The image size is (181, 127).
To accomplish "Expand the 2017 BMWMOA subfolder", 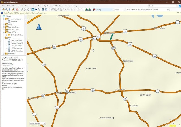I will 6,35.
